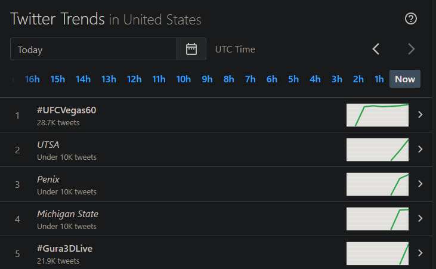Expand Penix trend details chevron

tap(420, 184)
